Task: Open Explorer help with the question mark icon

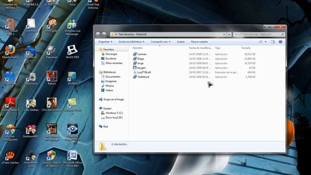Action: 280,42
